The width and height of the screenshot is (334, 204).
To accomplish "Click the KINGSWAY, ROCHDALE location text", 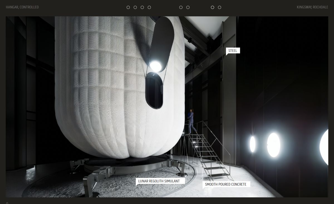I will (313, 7).
